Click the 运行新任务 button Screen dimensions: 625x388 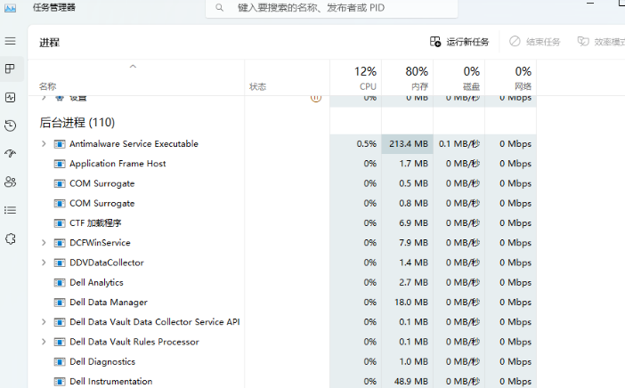pyautogui.click(x=459, y=42)
